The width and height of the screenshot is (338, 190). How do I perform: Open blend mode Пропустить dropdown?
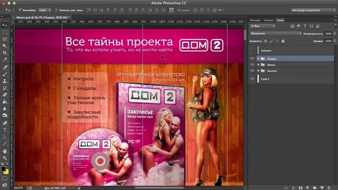[276, 34]
